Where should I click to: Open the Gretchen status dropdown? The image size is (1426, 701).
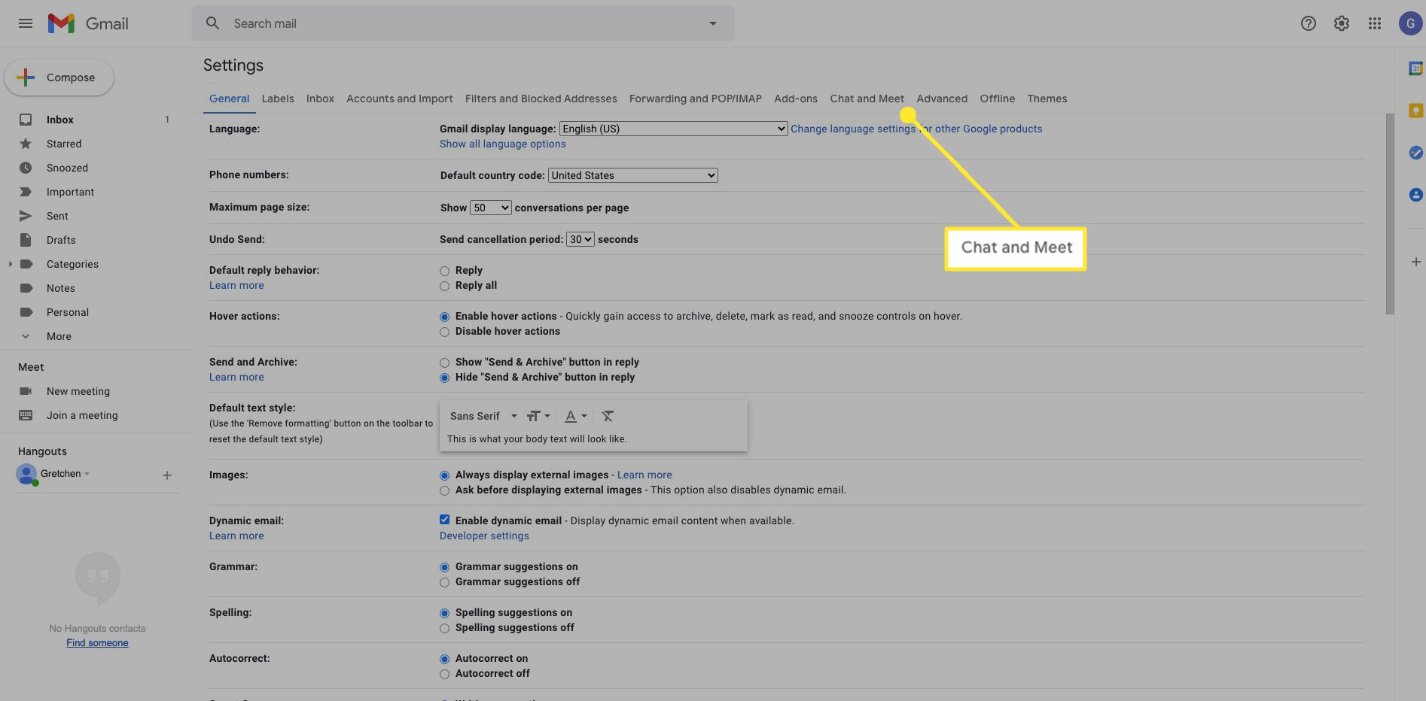tap(87, 473)
